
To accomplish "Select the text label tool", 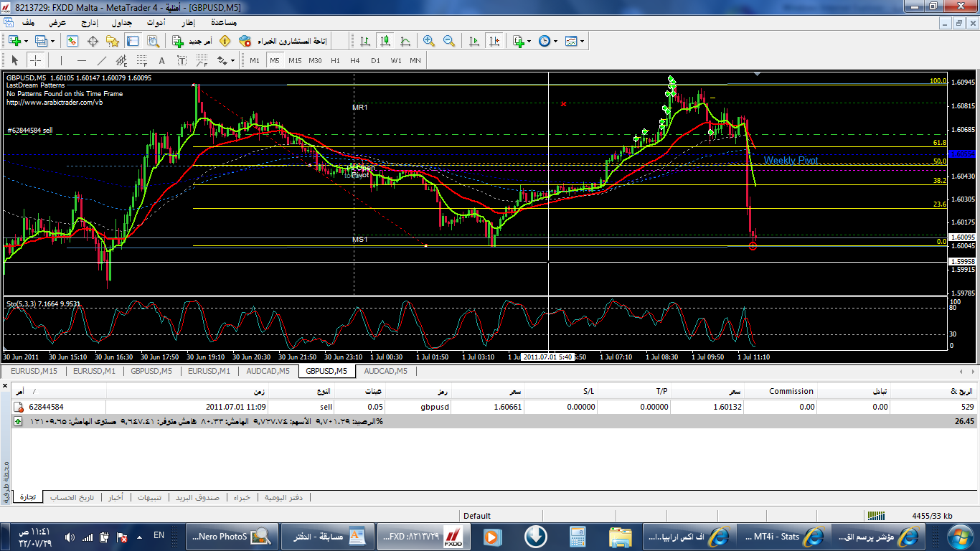I will click(182, 60).
